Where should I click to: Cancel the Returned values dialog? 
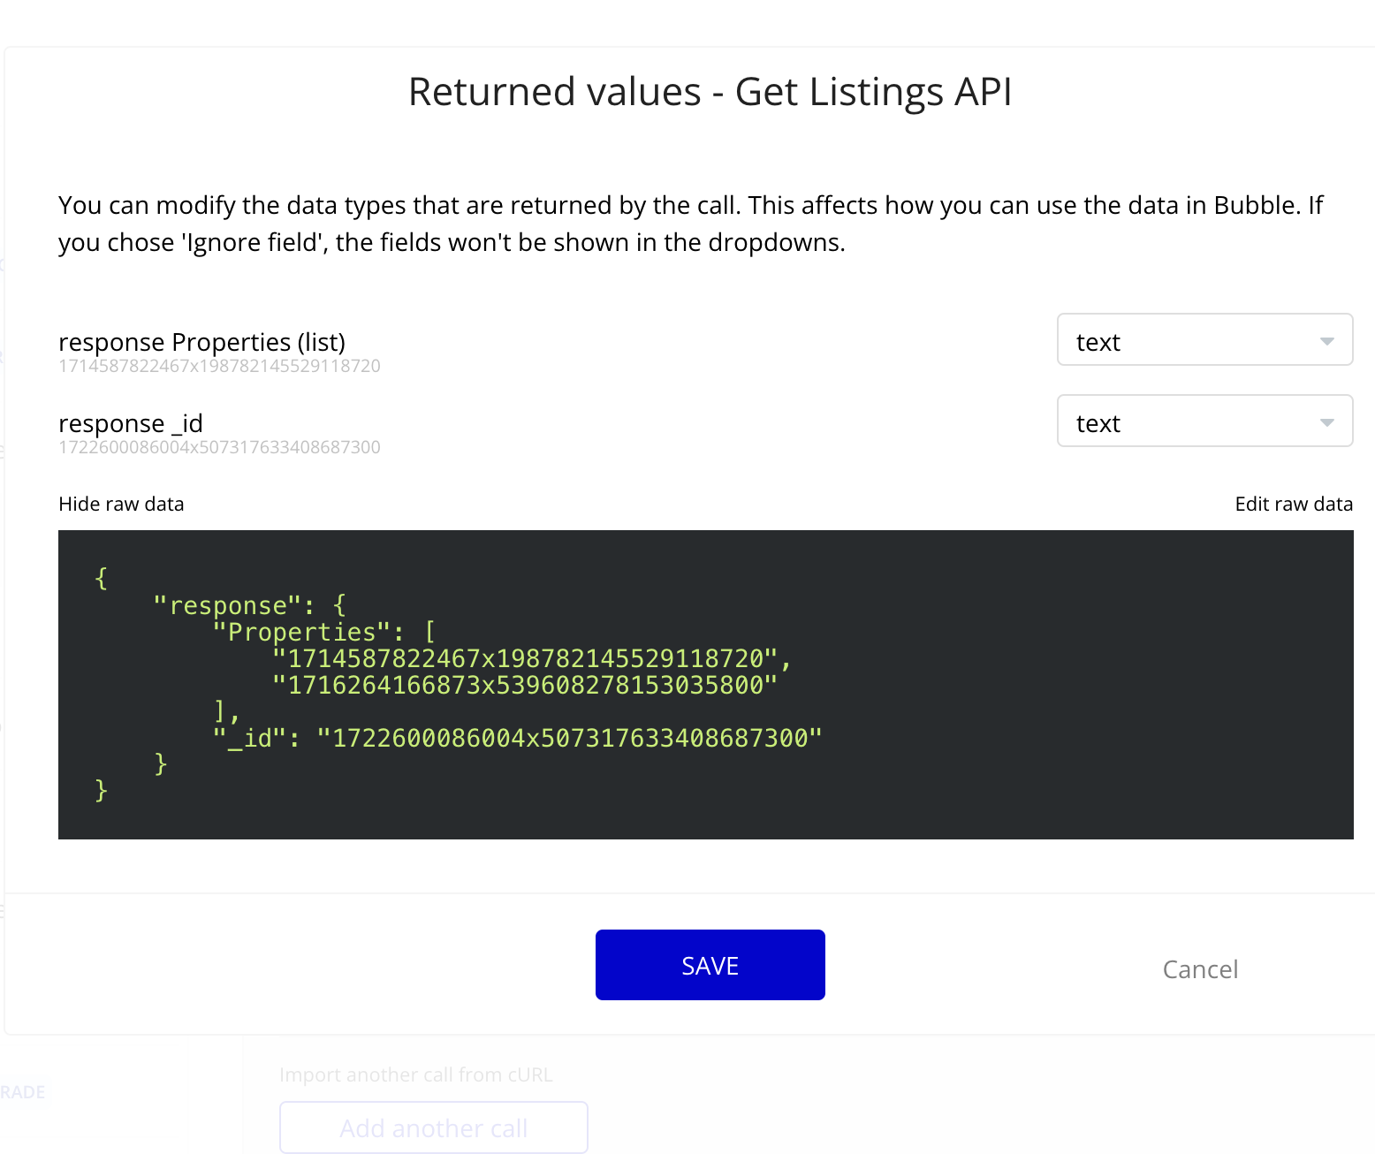[x=1200, y=968]
